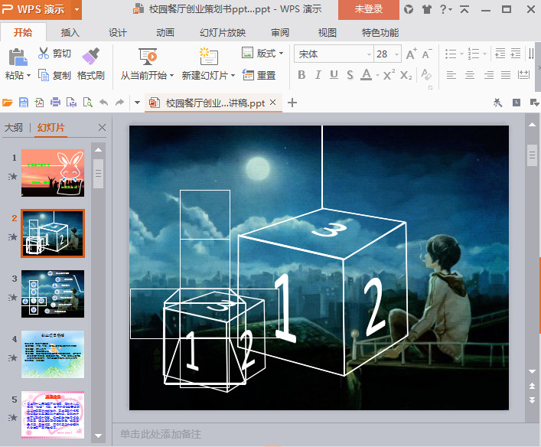Image resolution: width=541 pixels, height=447 pixels.
Task: Decrease font size with A- icon
Action: (x=427, y=54)
